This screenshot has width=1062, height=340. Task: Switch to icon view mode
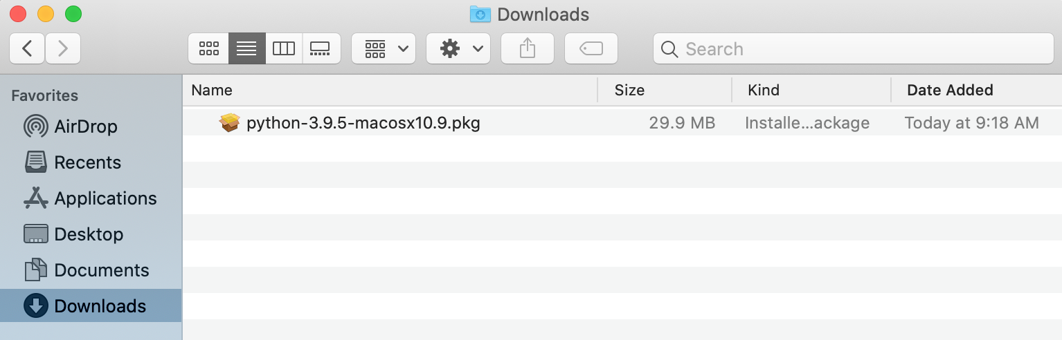[208, 49]
